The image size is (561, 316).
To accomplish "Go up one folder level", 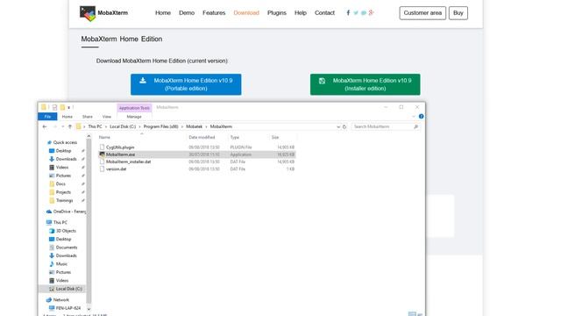I will point(70,126).
